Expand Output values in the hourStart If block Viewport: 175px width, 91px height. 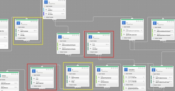point(108,52)
